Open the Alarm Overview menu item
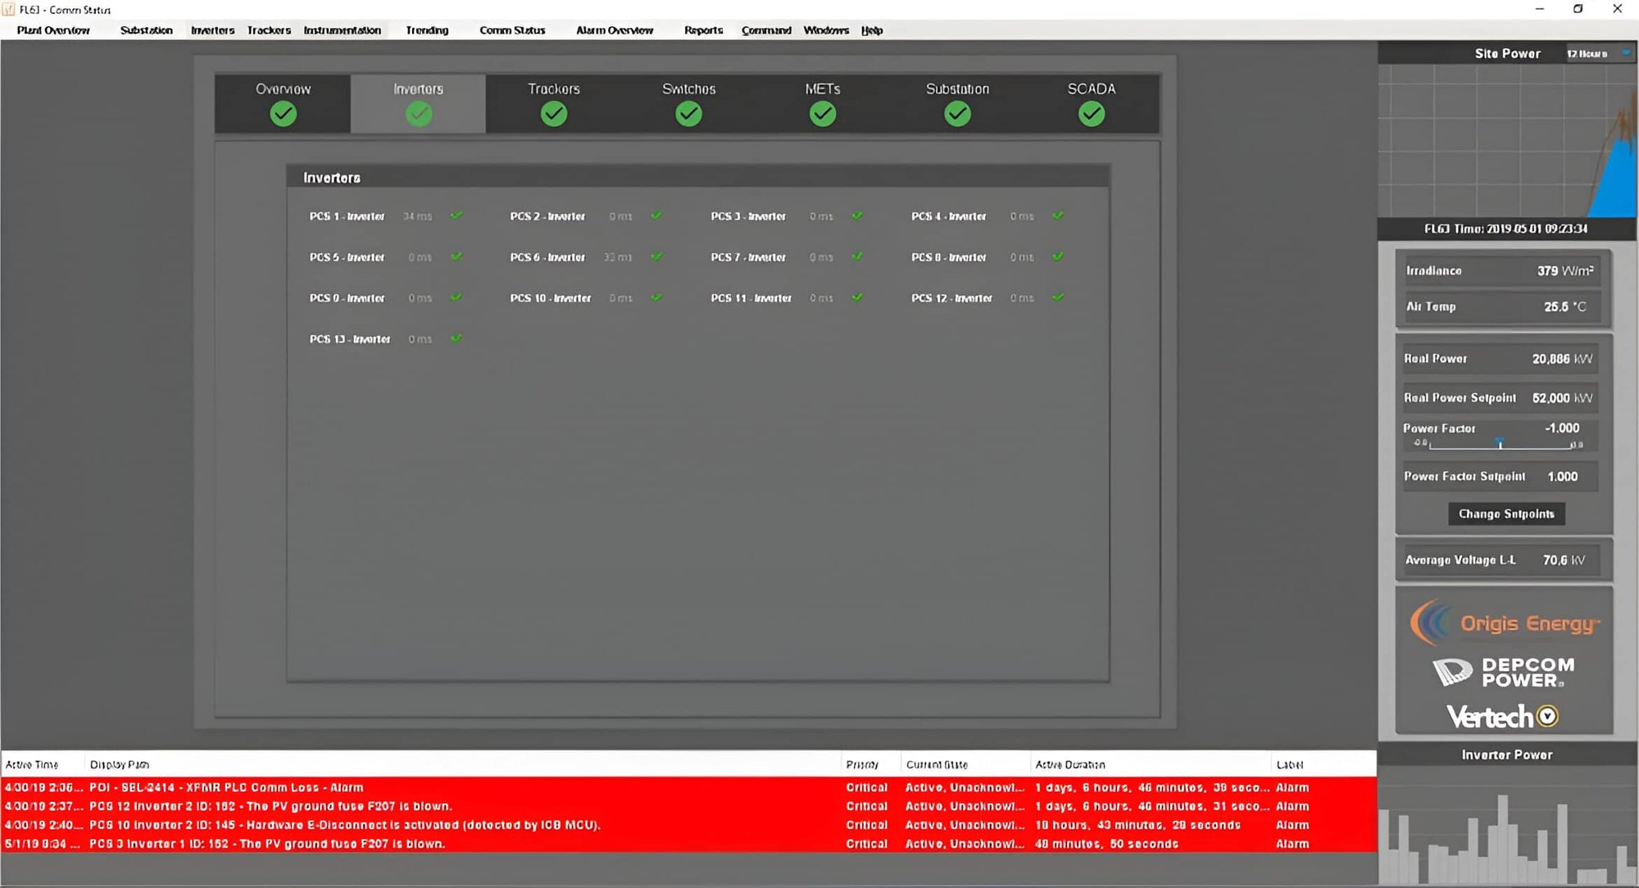This screenshot has width=1639, height=888. pyautogui.click(x=614, y=30)
